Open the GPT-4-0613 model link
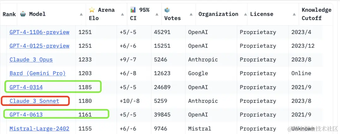Viewport: 340px width, 134px height. click(x=26, y=115)
